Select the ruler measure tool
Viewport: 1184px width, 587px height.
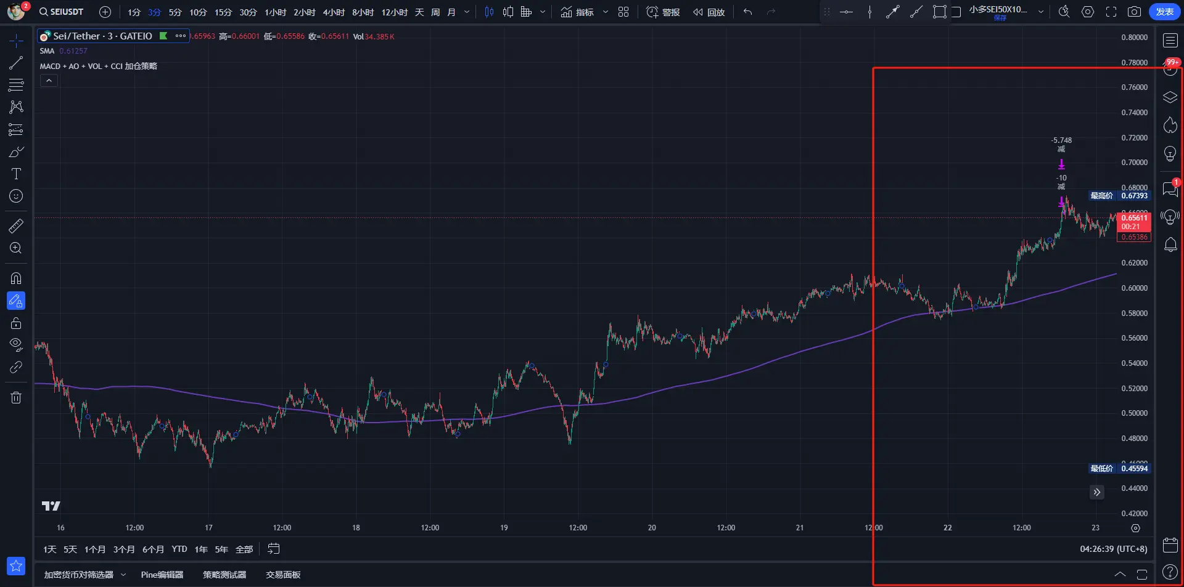click(x=16, y=226)
